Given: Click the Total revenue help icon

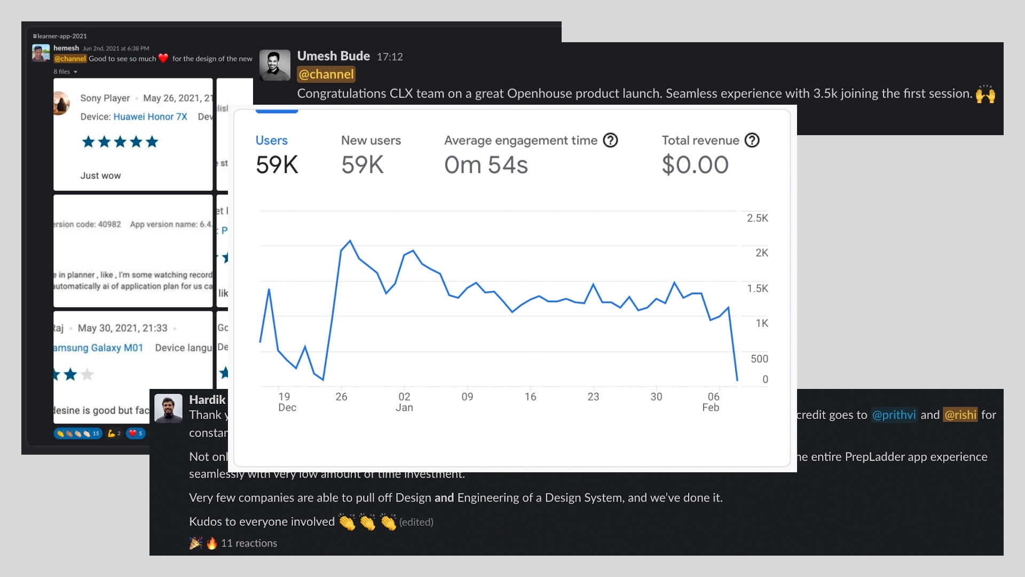Looking at the screenshot, I should point(752,141).
